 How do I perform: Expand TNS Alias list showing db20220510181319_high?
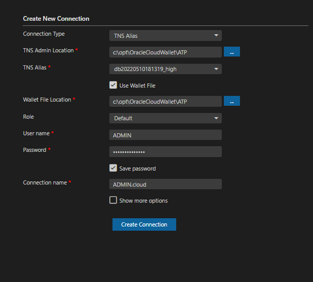tap(165, 69)
